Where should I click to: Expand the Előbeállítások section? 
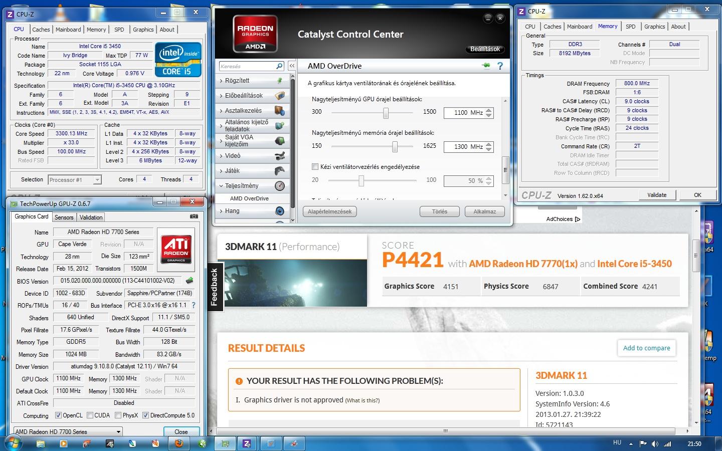[222, 96]
